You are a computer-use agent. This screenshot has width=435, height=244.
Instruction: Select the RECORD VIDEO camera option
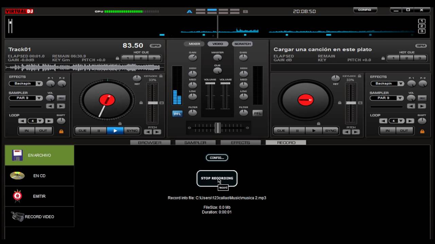(x=39, y=217)
